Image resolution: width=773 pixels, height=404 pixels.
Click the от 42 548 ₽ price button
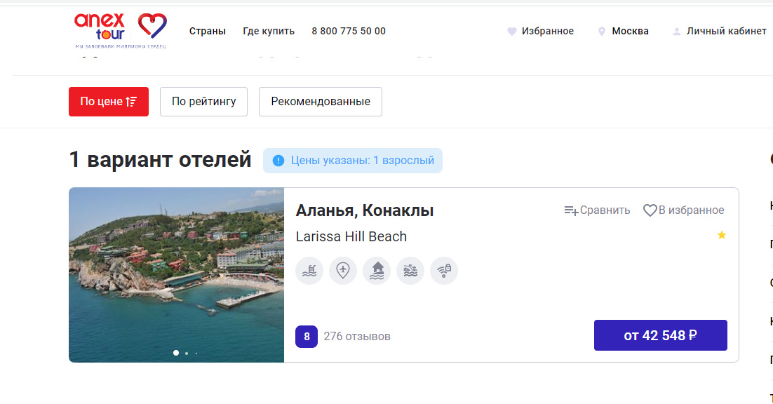point(661,335)
